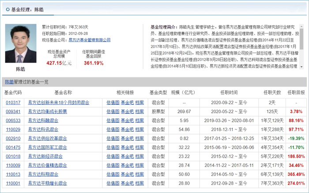Viewport: 309px width, 193px height.
Task: Click the 365.49% return cell
Action: (x=296, y=174)
